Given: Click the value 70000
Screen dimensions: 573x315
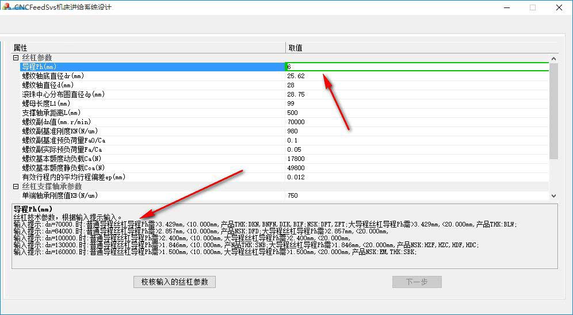Looking at the screenshot, I should tap(296, 122).
